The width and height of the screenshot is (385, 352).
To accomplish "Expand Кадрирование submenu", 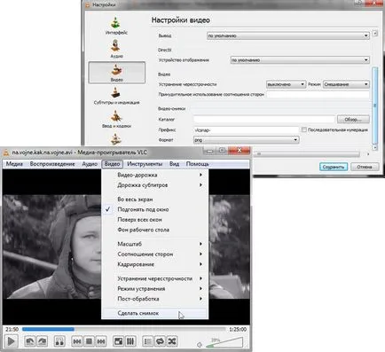I will 155,264.
